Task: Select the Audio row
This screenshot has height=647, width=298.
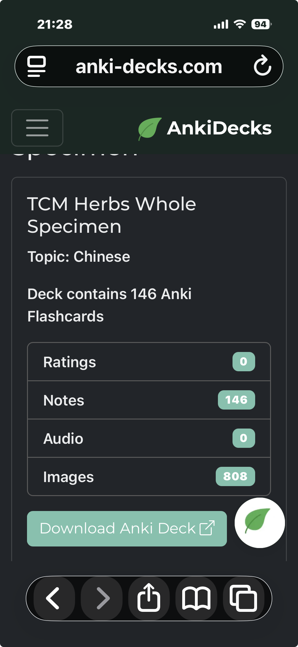Action: click(124, 438)
